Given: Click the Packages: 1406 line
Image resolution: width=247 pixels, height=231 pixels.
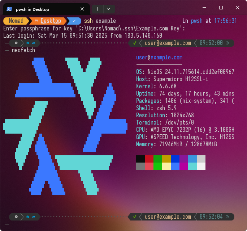Looking at the screenshot, I should point(185,101).
